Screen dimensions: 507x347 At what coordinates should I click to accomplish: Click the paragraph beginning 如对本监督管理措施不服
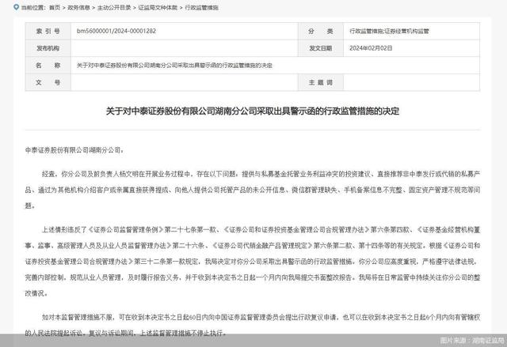[253, 325]
